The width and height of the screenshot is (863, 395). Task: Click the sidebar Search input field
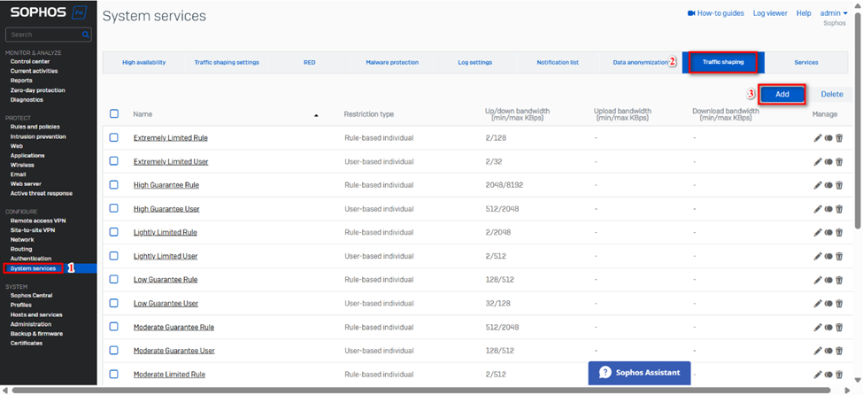point(42,35)
